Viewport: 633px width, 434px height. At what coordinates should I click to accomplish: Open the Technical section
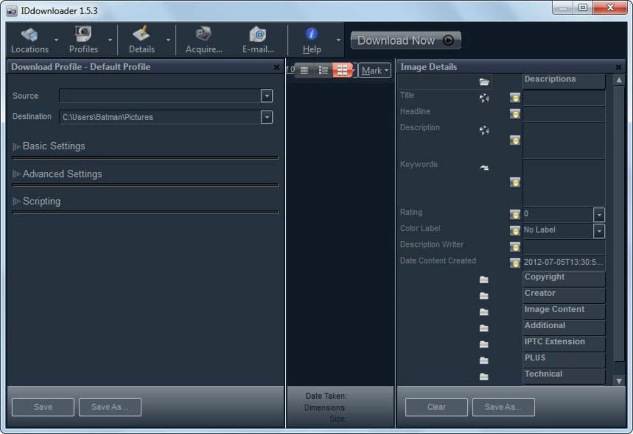[564, 375]
